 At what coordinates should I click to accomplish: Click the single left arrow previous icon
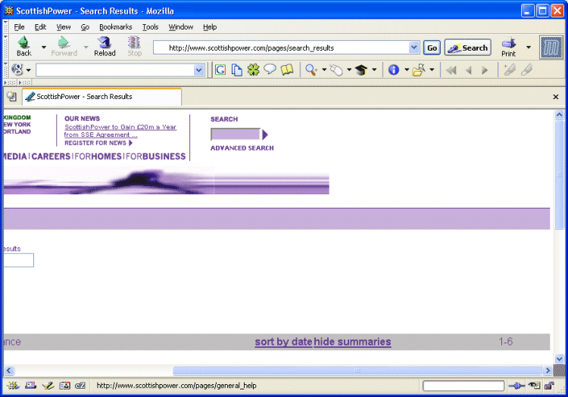468,70
